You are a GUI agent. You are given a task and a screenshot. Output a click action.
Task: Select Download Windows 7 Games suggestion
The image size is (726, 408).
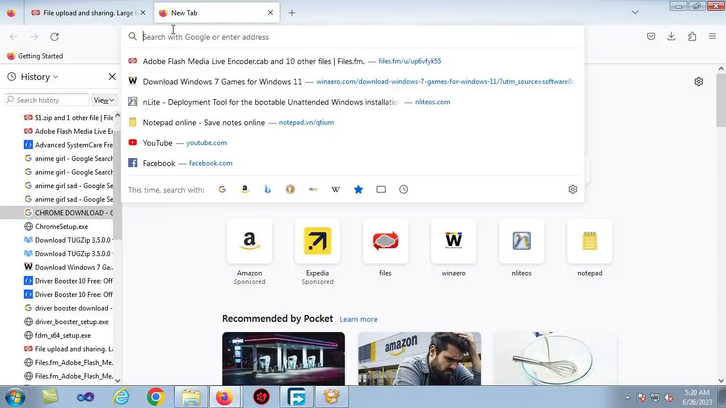(x=352, y=82)
